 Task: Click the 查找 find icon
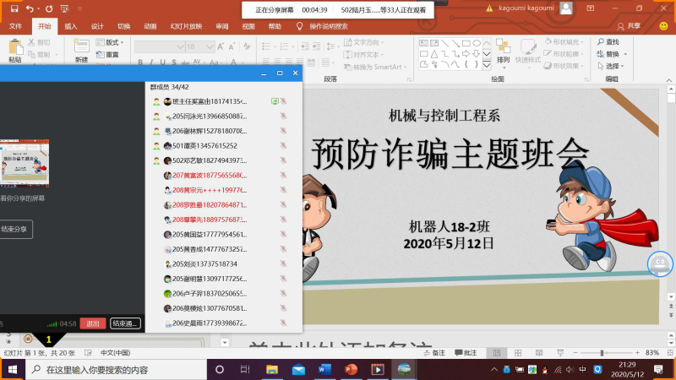point(607,42)
